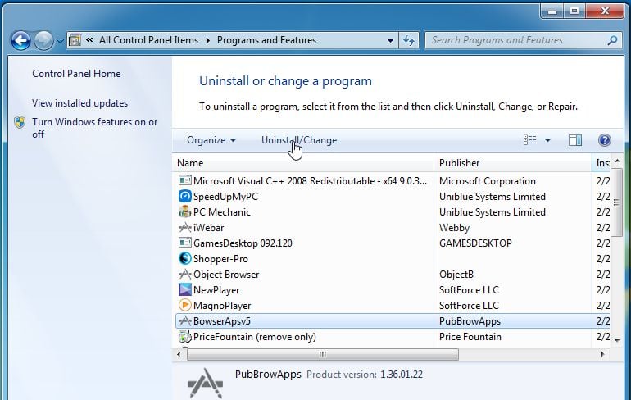This screenshot has width=631, height=400.
Task: Click the Microsoft Visual C++ program icon
Action: point(184,181)
